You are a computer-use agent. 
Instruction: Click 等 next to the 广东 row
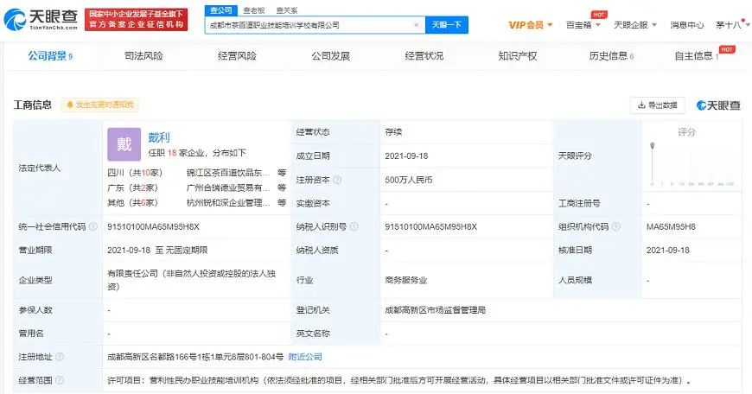[282, 187]
